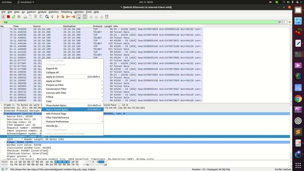Expand the Internet Protocol Version node
Image resolution: width=304 pixels, height=171 pixels.
[2, 111]
